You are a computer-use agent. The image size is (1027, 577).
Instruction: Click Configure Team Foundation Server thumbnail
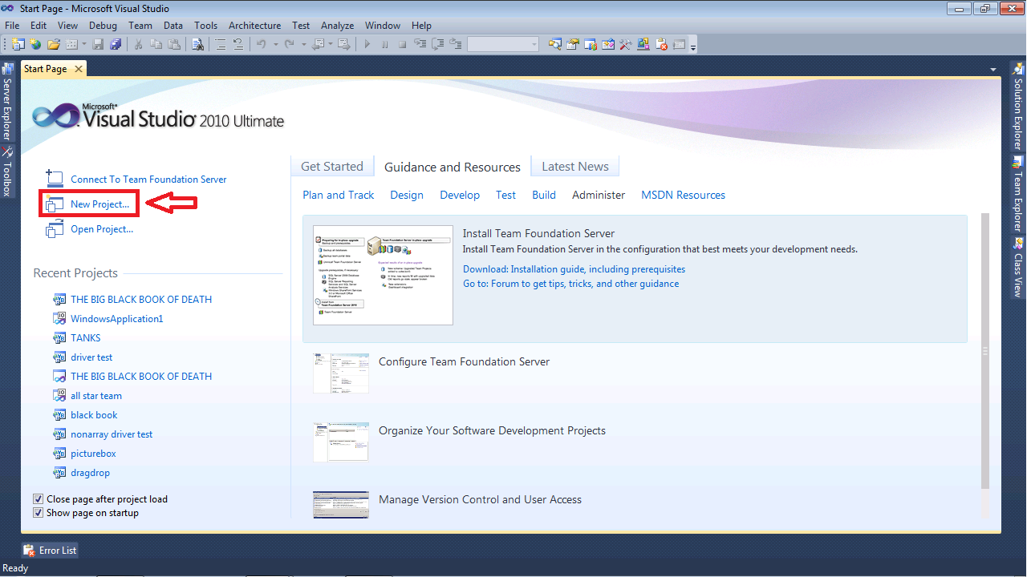click(341, 373)
